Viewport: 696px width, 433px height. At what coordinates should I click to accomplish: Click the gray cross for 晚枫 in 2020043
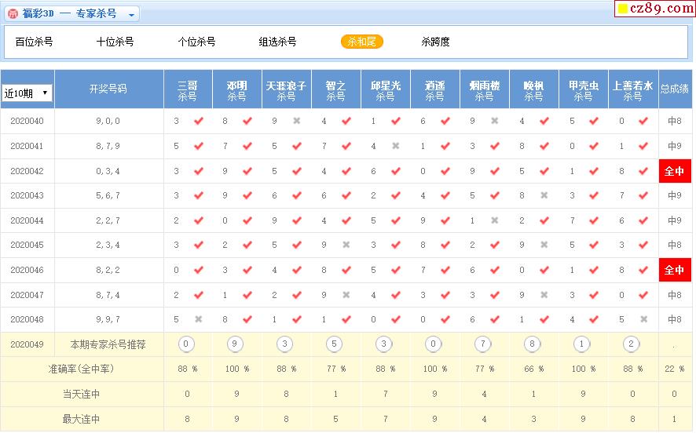click(x=544, y=196)
